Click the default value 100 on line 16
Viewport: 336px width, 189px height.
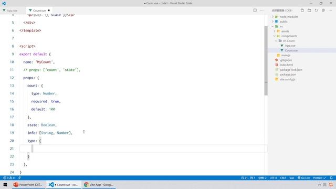[x=52, y=109]
